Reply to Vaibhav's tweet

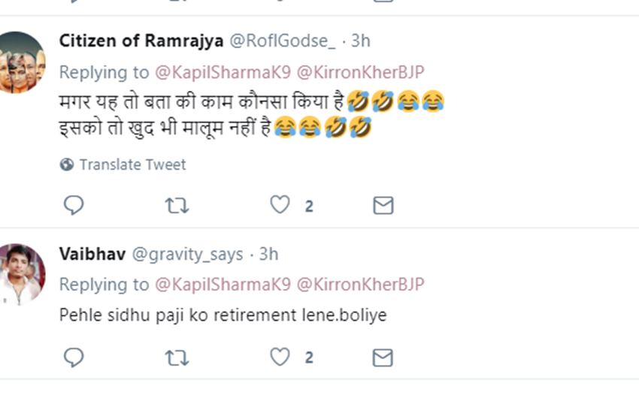coord(73,357)
